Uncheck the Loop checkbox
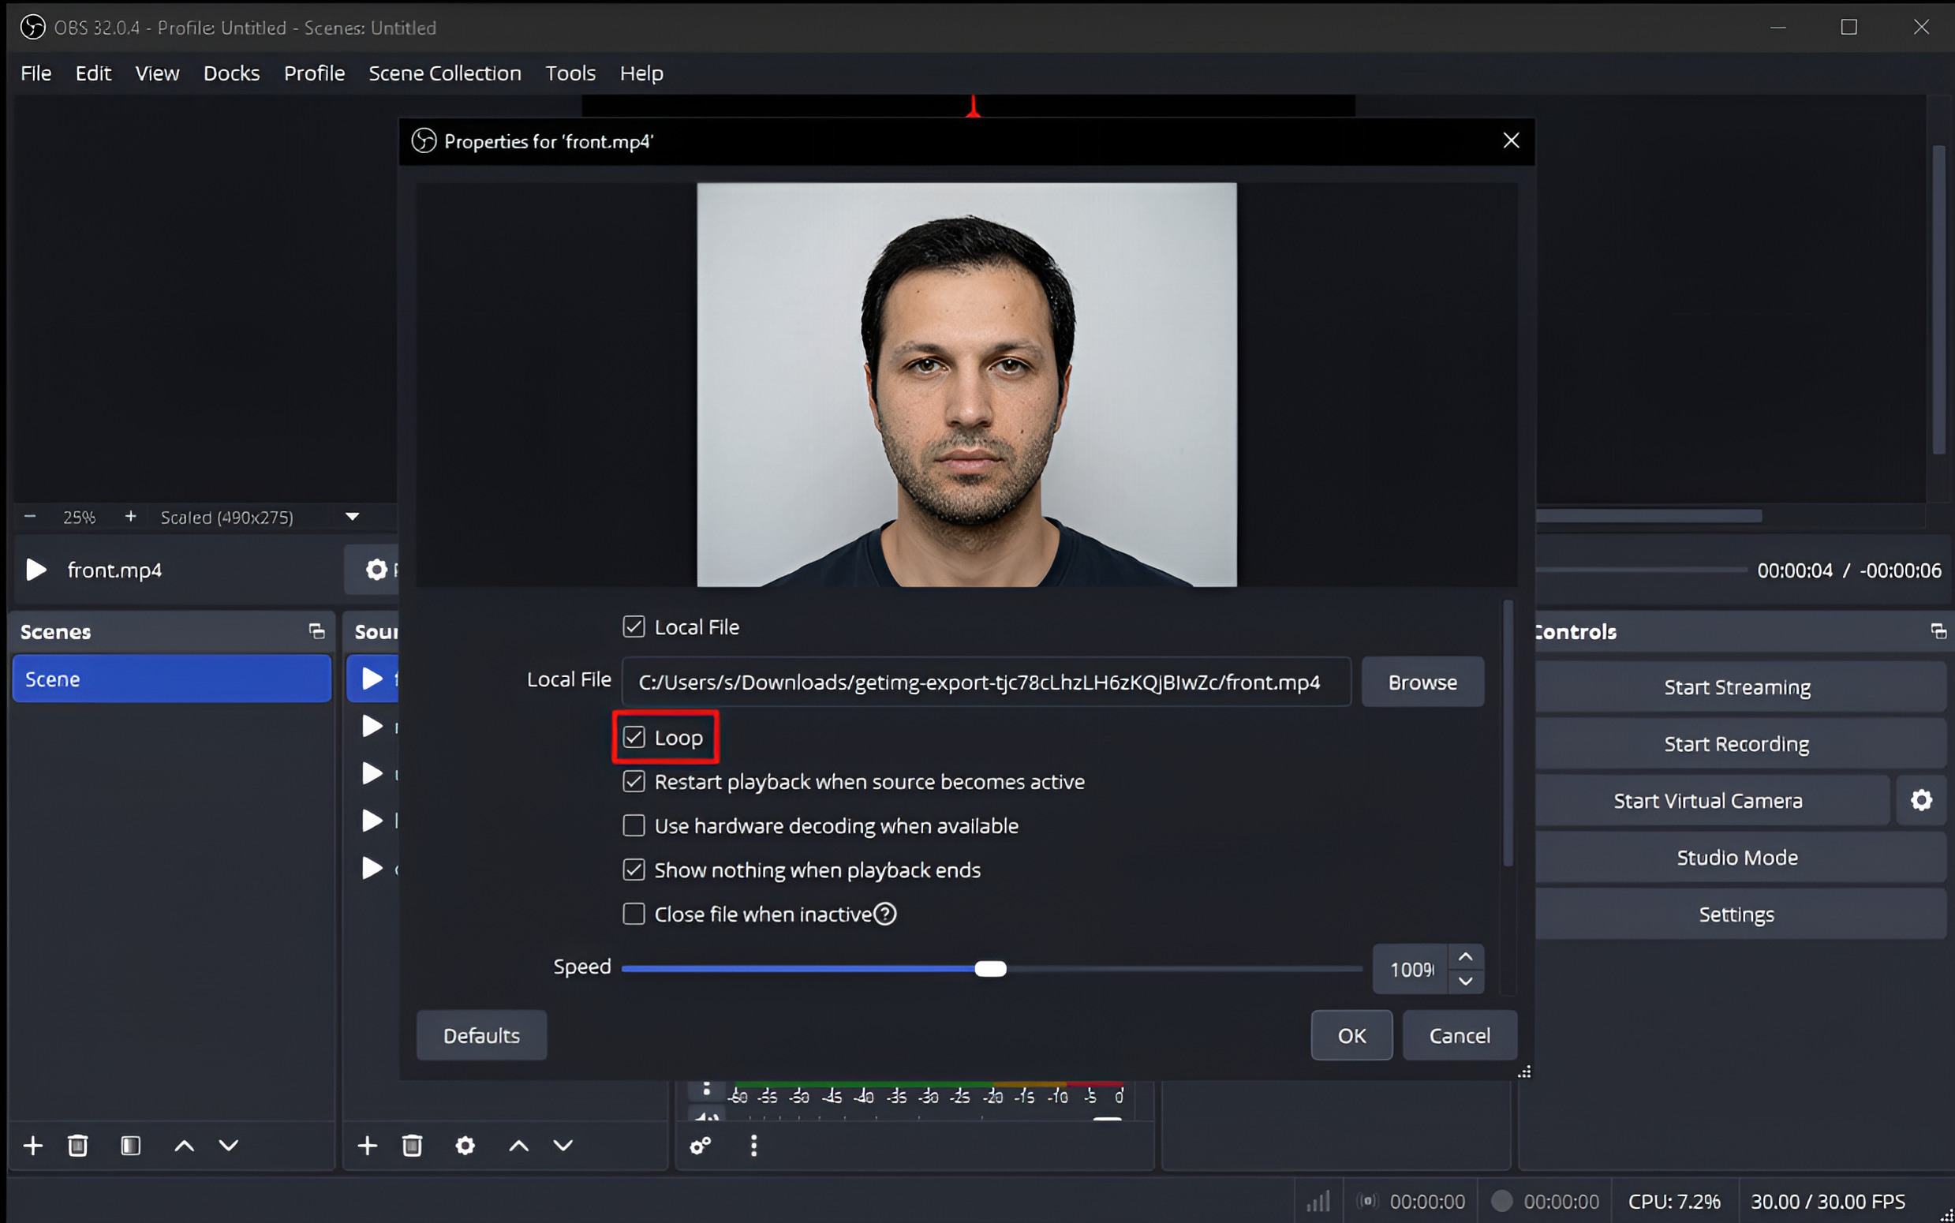 pos(634,738)
